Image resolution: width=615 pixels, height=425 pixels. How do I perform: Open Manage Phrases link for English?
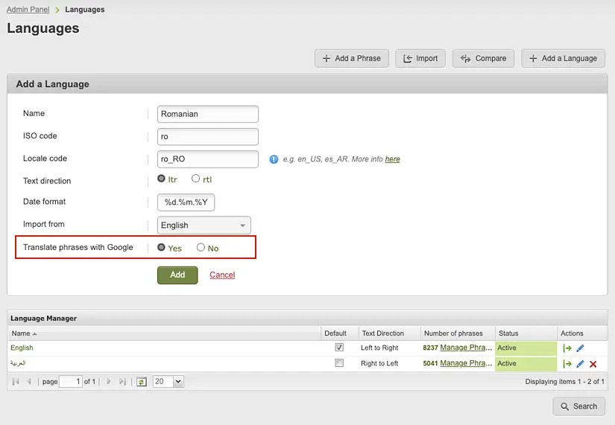click(x=466, y=348)
